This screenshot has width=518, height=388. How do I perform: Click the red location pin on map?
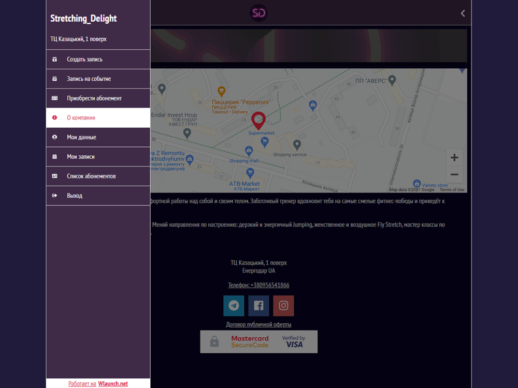[x=258, y=120]
